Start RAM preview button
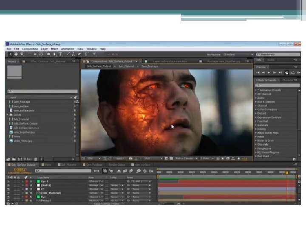The height and width of the screenshot is (229, 306). tap(298, 73)
